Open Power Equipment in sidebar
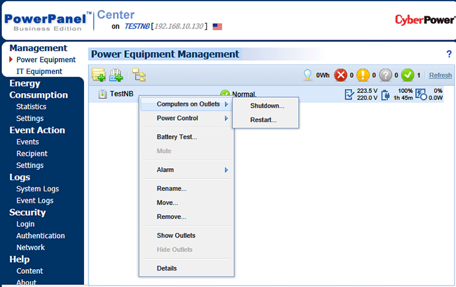 coord(46,60)
